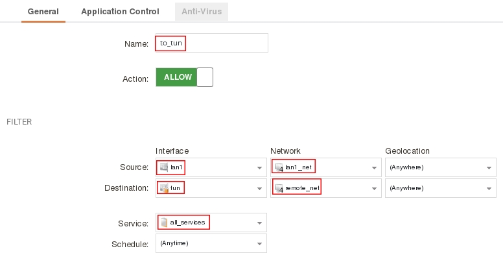Expand the Destination Interface dropdown arrow
Viewport: 503px width, 253px height.
[259, 189]
